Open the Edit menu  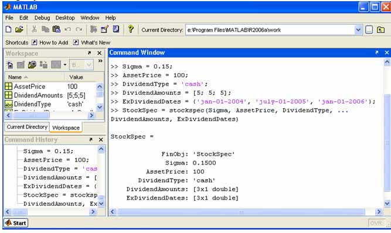tap(23, 18)
